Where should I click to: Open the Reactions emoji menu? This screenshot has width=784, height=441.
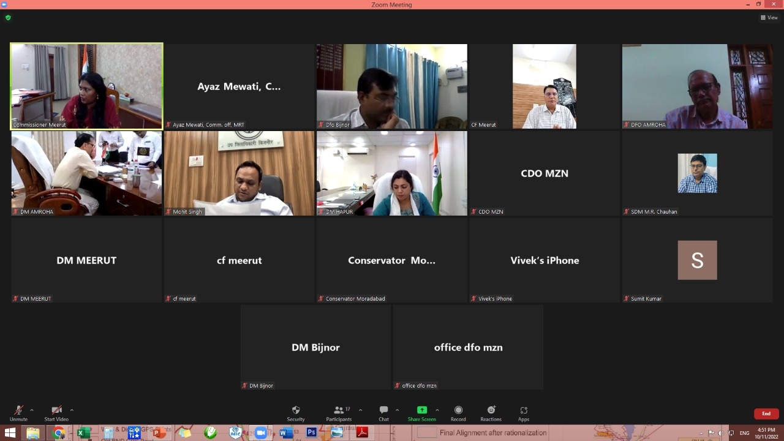click(x=491, y=412)
